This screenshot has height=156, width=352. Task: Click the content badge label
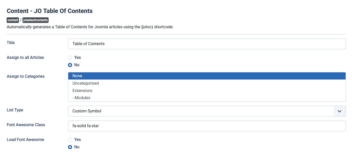coord(13,20)
